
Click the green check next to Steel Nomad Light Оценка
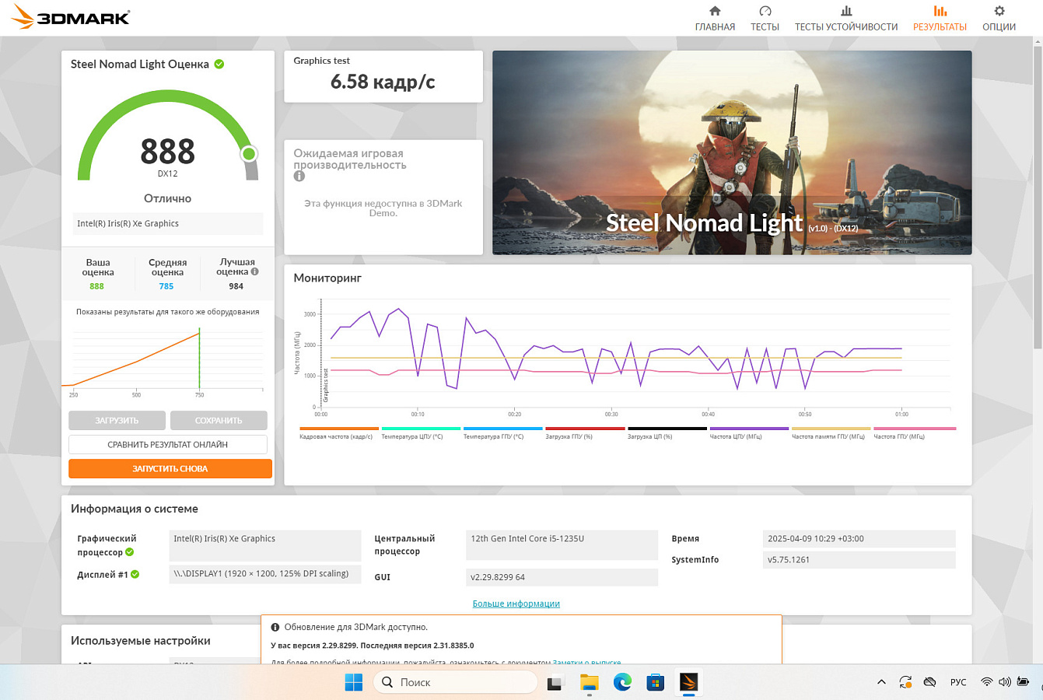click(219, 64)
